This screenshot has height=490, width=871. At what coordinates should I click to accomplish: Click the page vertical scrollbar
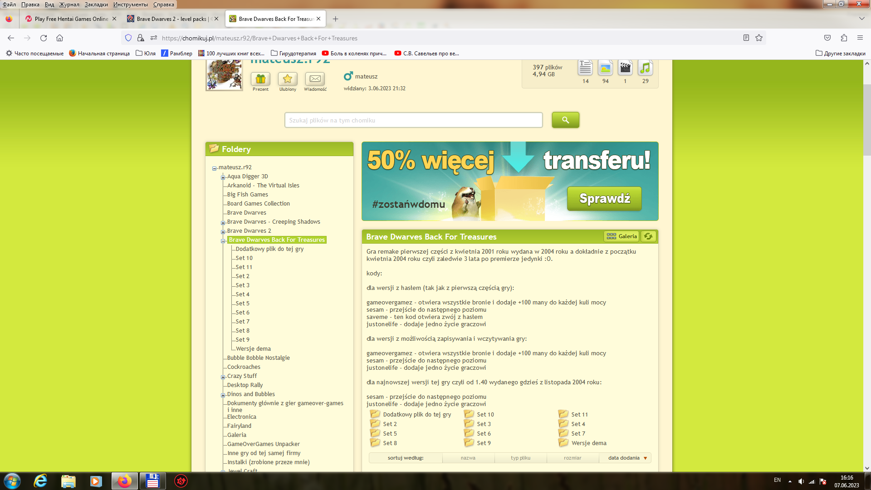pyautogui.click(x=867, y=120)
